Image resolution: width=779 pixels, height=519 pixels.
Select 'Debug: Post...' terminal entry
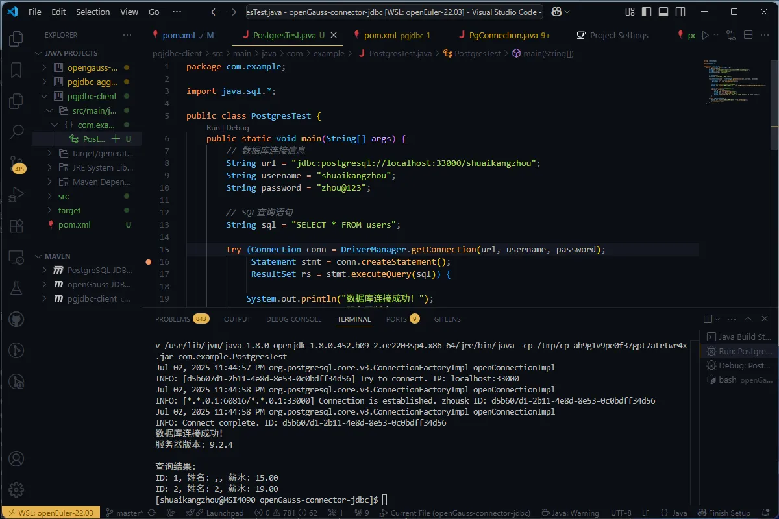pyautogui.click(x=738, y=365)
